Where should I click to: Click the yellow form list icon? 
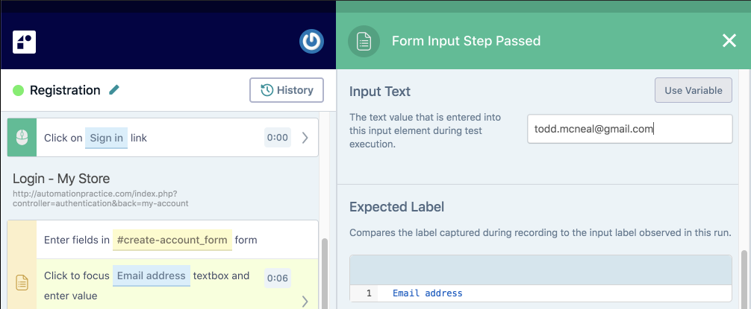tap(22, 283)
